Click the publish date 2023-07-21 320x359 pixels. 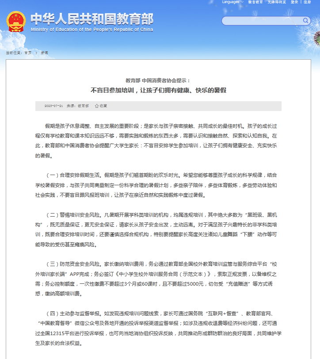(x=53, y=106)
